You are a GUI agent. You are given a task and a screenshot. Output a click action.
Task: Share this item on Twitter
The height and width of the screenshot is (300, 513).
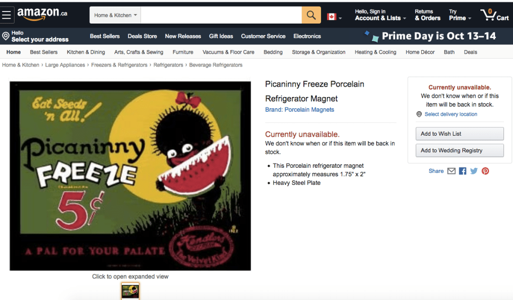[474, 171]
